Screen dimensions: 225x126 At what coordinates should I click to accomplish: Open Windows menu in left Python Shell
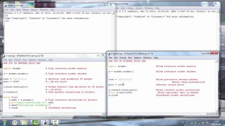pos(44,10)
